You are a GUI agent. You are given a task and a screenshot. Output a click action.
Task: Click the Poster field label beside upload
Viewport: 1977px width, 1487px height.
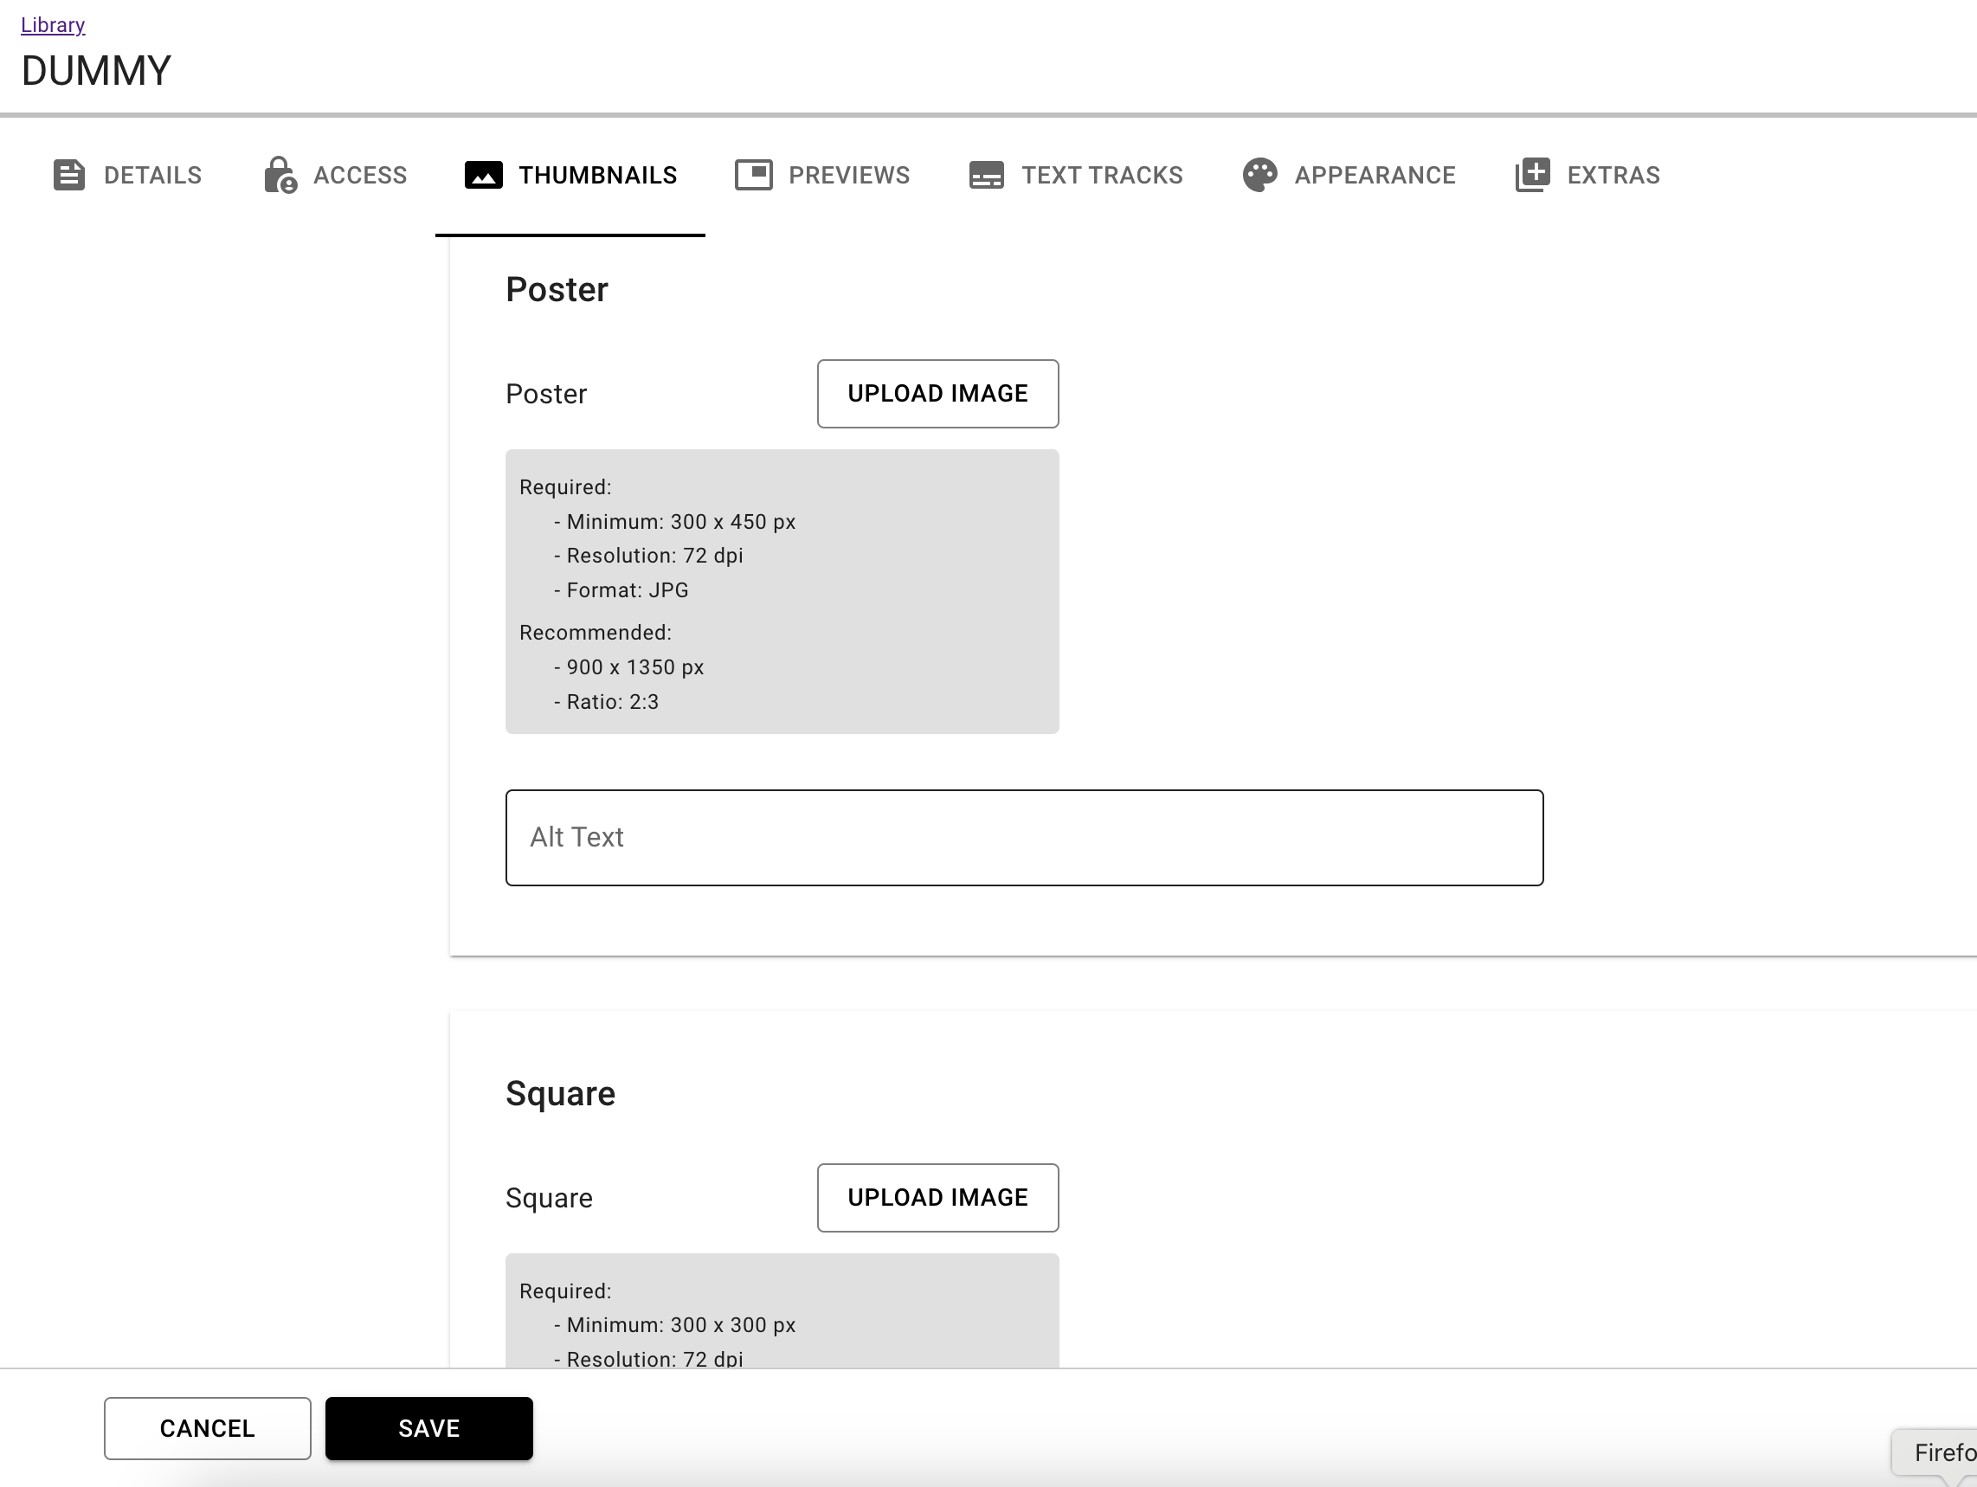pyautogui.click(x=546, y=394)
